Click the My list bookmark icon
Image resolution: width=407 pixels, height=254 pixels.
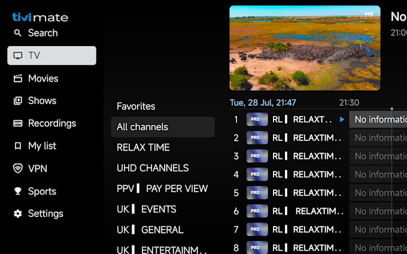click(x=17, y=146)
